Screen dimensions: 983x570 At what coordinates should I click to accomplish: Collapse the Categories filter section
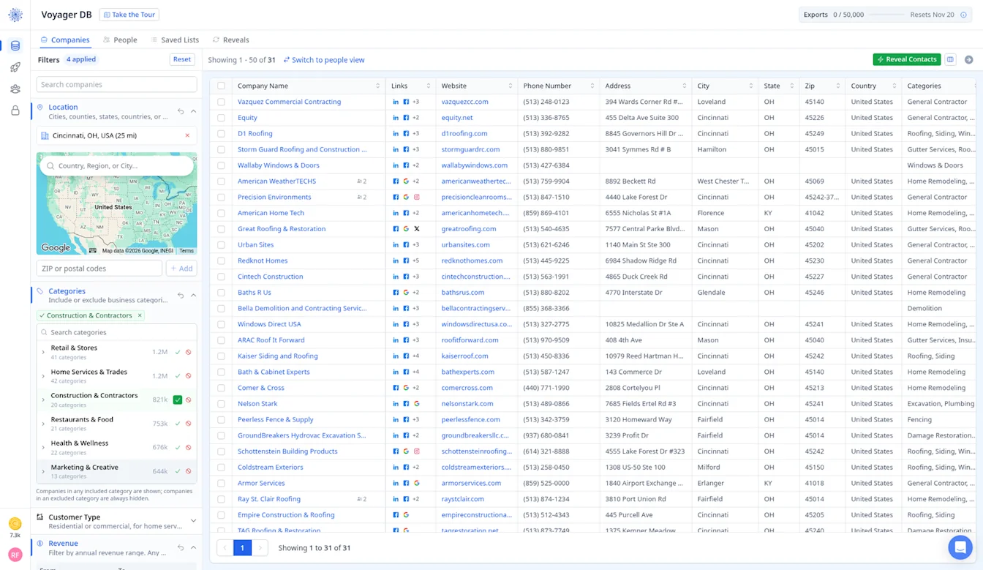(x=193, y=296)
